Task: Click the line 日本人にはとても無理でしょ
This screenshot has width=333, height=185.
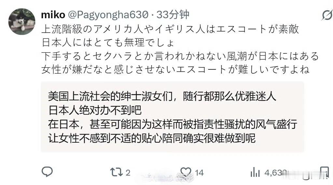Action: 108,42
